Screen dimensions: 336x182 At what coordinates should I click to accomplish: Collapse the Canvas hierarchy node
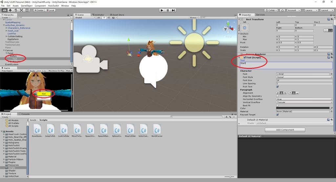(4, 50)
